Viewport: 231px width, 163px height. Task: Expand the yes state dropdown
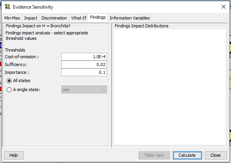(x=84, y=90)
